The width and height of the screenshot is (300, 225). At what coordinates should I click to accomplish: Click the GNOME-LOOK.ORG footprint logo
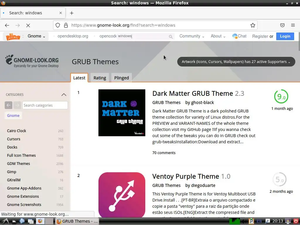pyautogui.click(x=32, y=61)
